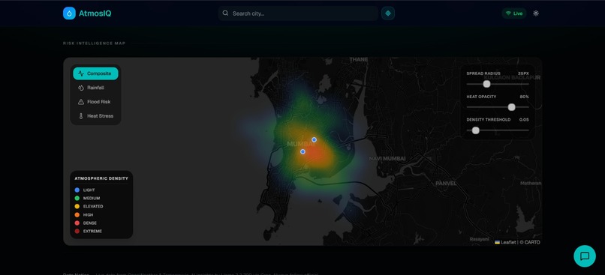Click the Live status badge
This screenshot has width=605, height=275.
[x=514, y=13]
